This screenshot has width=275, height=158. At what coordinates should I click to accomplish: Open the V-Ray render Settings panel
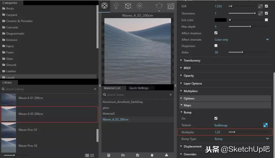[x=140, y=6]
